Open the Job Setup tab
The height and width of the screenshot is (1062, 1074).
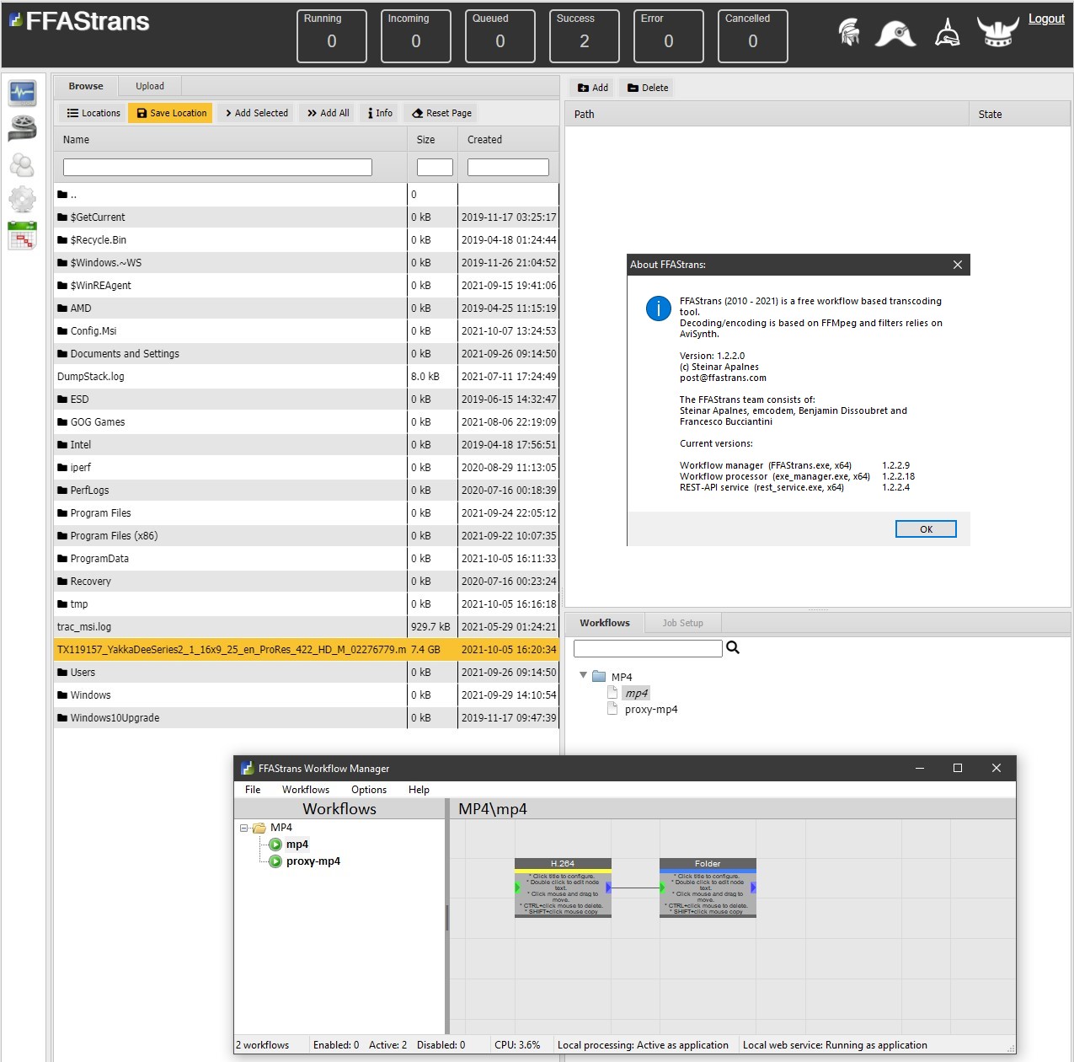(x=682, y=623)
